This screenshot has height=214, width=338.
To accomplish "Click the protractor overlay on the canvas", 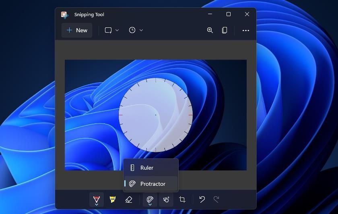I will [156, 115].
